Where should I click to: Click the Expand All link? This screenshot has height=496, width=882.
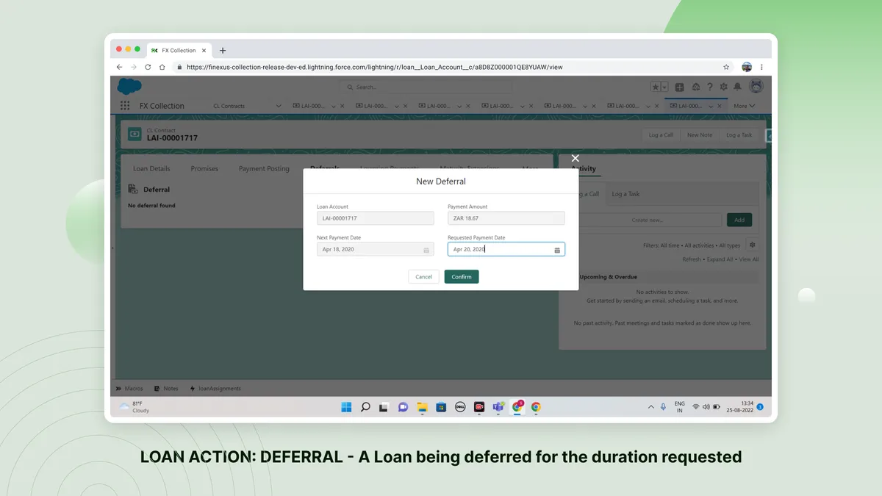point(720,259)
